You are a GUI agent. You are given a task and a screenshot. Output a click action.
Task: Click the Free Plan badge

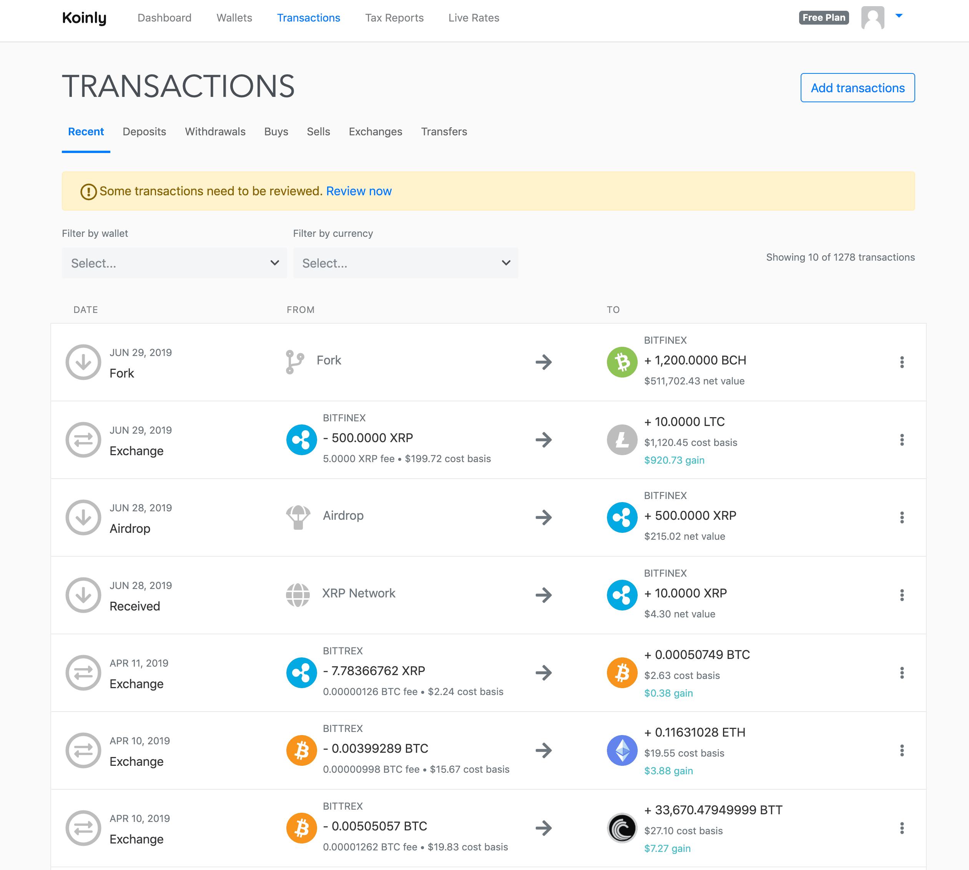pos(823,18)
